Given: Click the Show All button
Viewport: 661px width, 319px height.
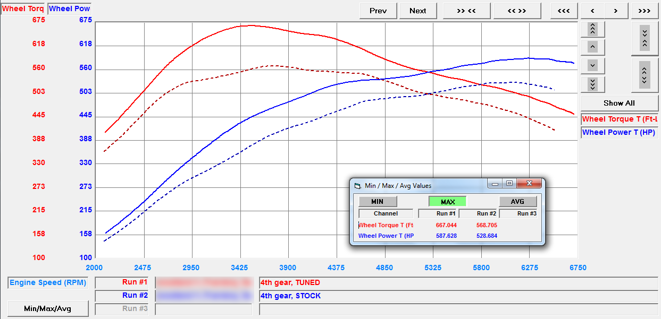Looking at the screenshot, I should pos(619,103).
